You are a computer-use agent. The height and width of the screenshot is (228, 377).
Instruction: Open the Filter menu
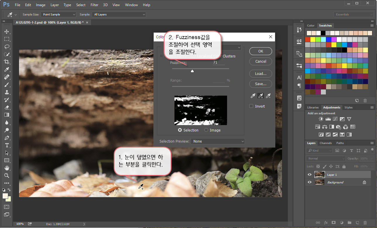tap(94, 5)
